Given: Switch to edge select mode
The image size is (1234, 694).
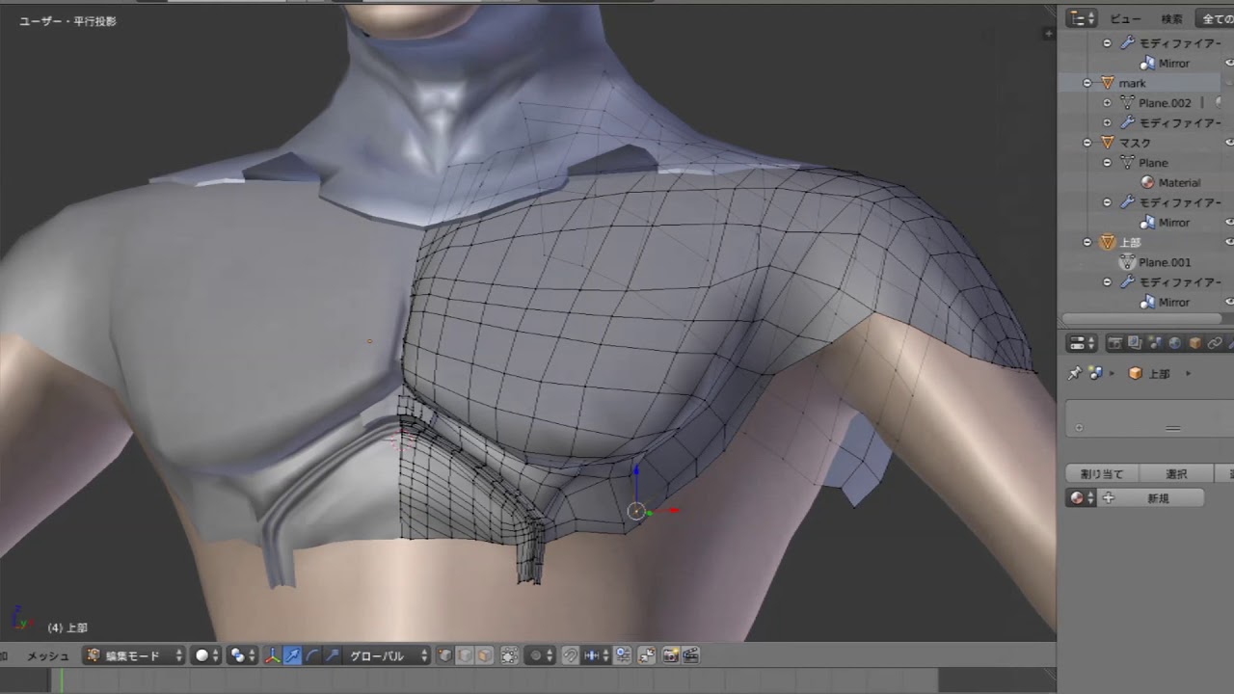Looking at the screenshot, I should click(x=464, y=655).
